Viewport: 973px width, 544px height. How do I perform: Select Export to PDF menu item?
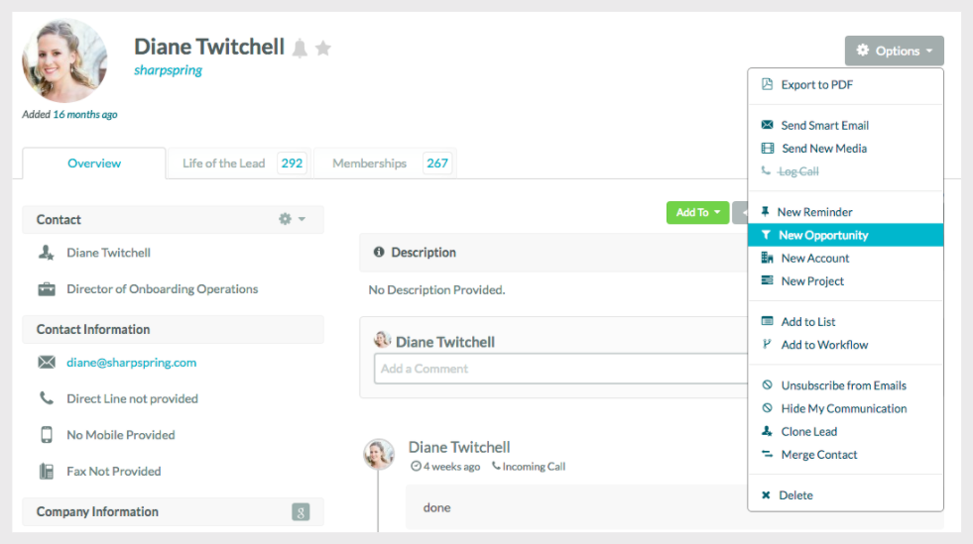pos(845,85)
